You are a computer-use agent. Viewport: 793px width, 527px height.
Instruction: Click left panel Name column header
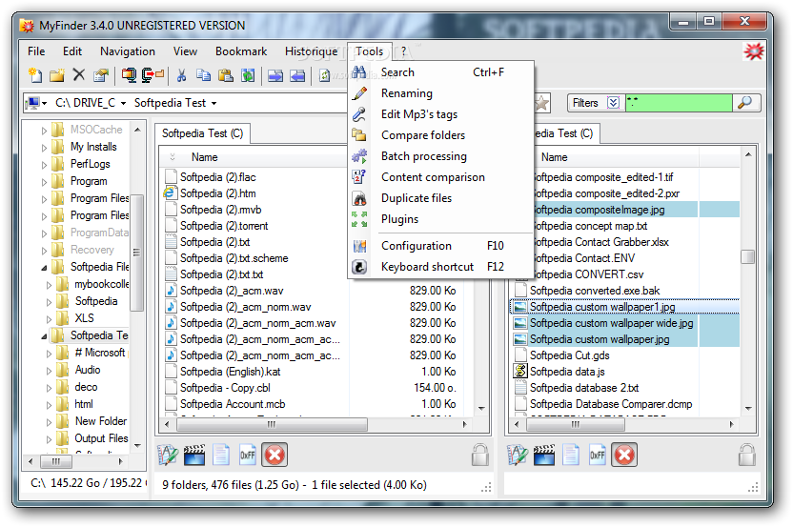(204, 157)
